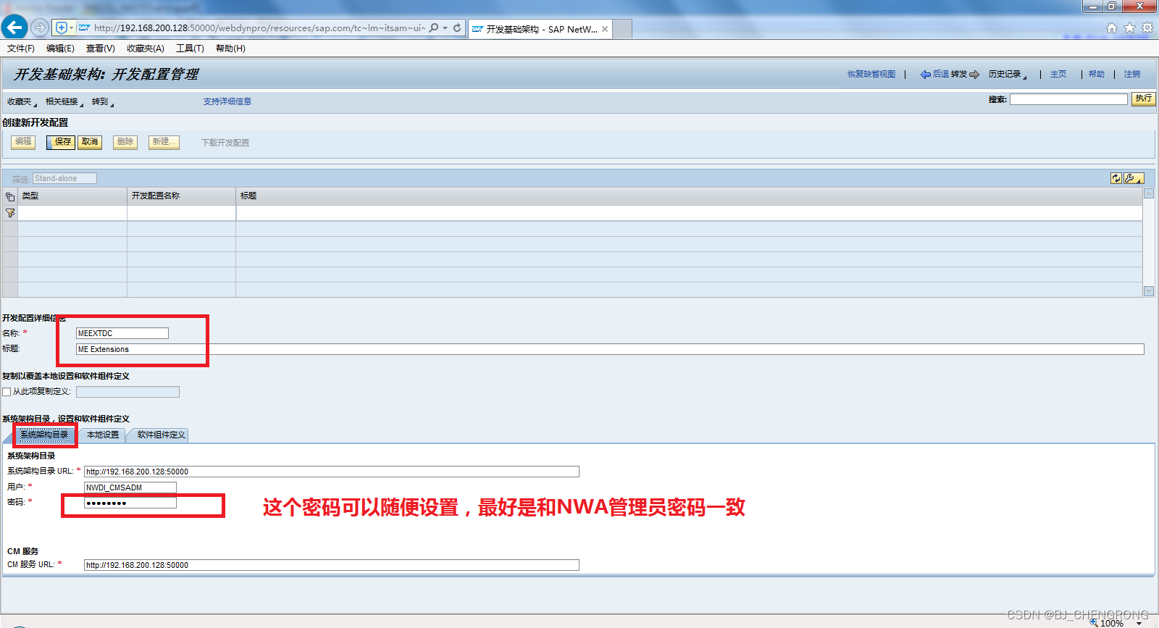Switch to the 软件组件定义 tab

161,435
